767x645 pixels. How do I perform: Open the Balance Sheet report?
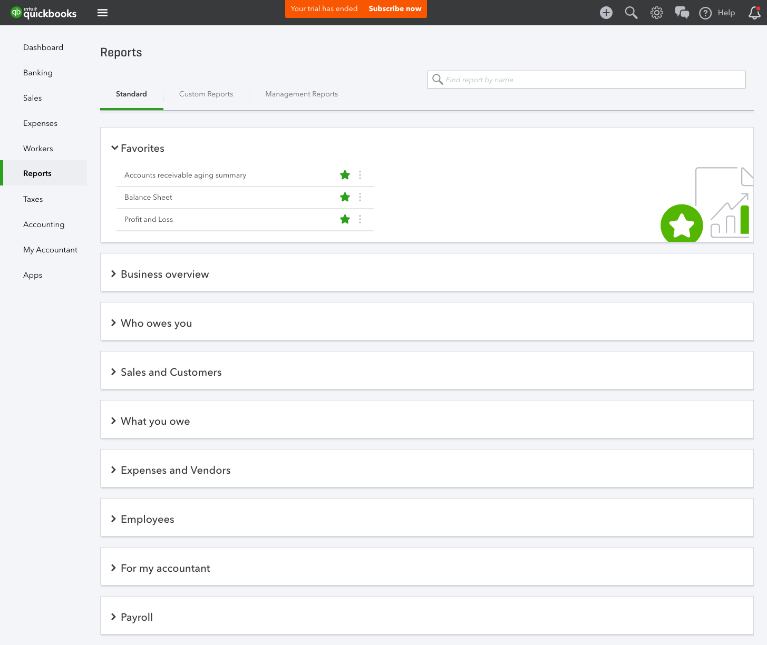point(148,197)
